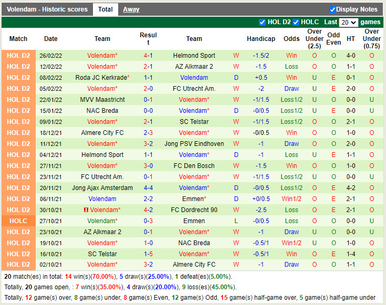
Task: Click the L outcome on 27/10/21 row
Action: coord(236,221)
